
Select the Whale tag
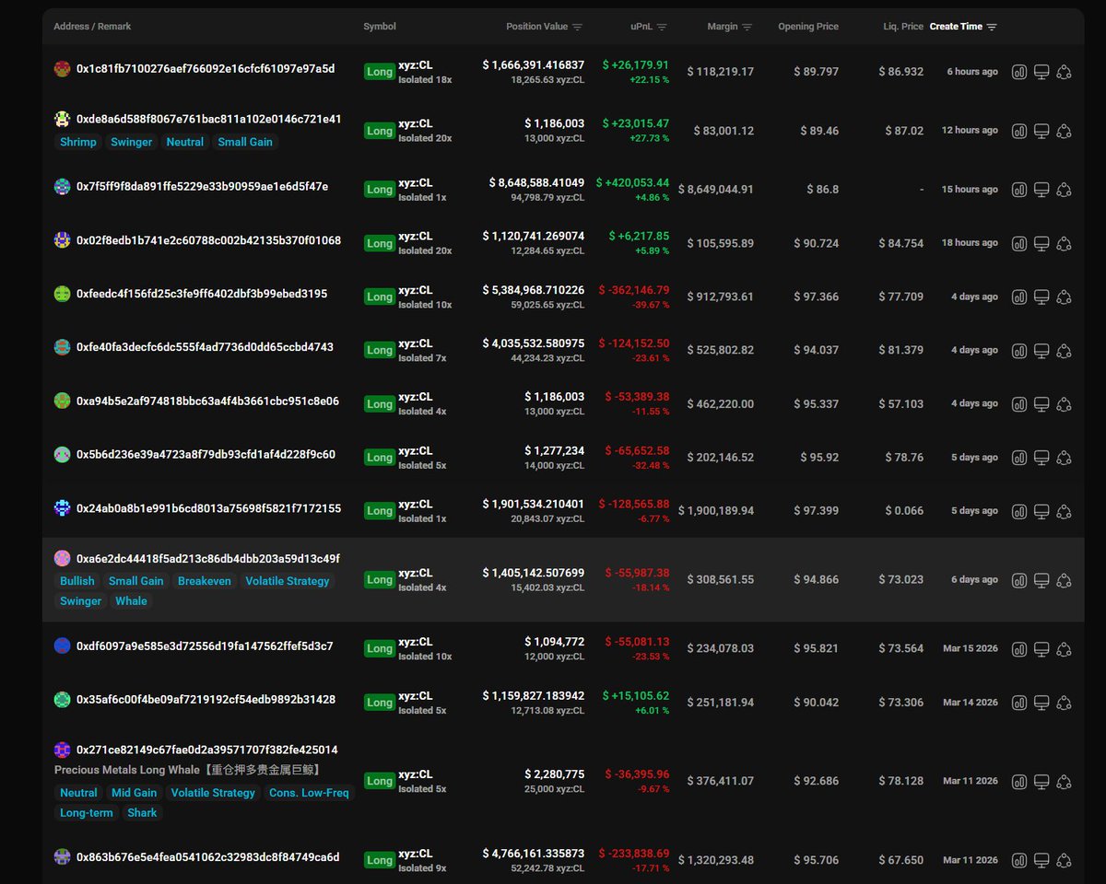coord(131,600)
